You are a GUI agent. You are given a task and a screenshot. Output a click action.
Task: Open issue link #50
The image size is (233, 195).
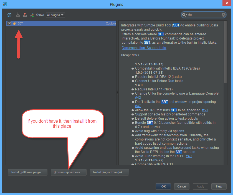pyautogui.click(x=205, y=110)
